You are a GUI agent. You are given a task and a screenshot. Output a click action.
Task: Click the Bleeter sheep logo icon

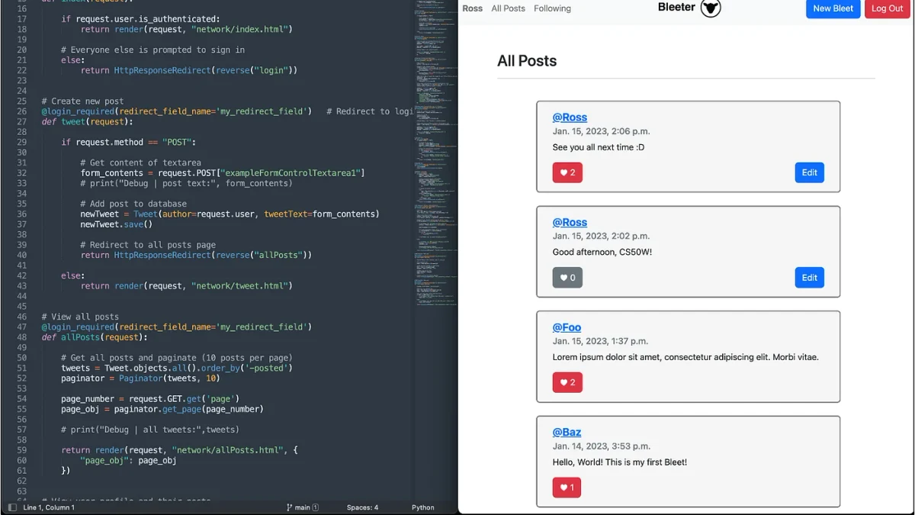point(711,8)
